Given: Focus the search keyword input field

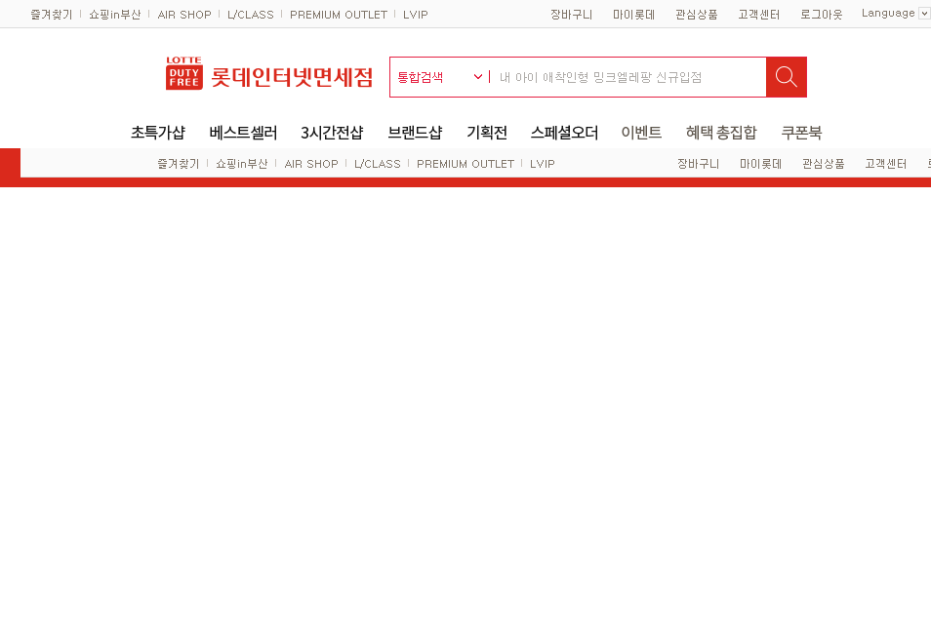Looking at the screenshot, I should click(x=627, y=77).
